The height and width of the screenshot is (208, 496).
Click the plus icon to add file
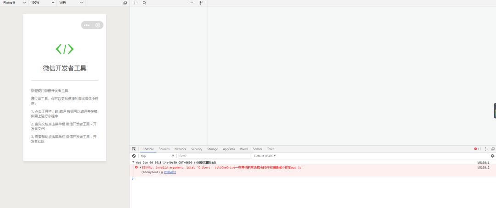[135, 3]
